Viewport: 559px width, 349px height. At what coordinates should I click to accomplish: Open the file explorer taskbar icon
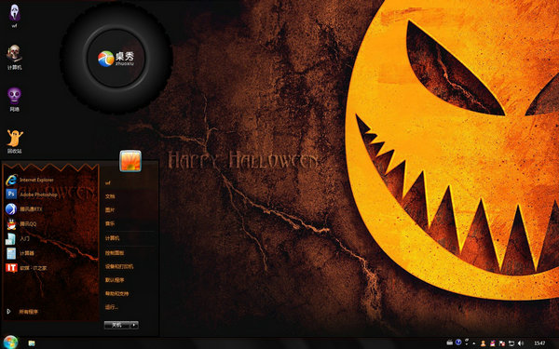click(x=32, y=342)
